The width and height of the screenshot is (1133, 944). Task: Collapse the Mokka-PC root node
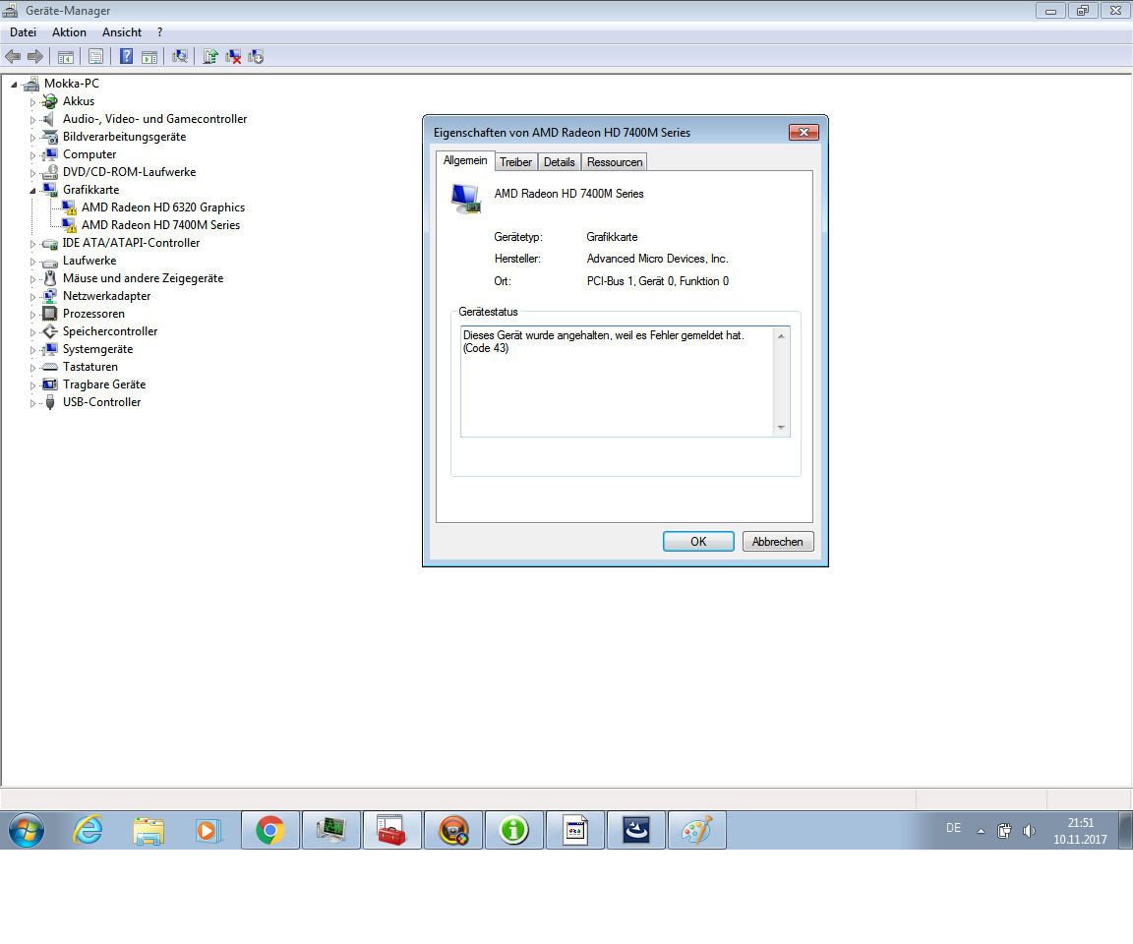[14, 85]
